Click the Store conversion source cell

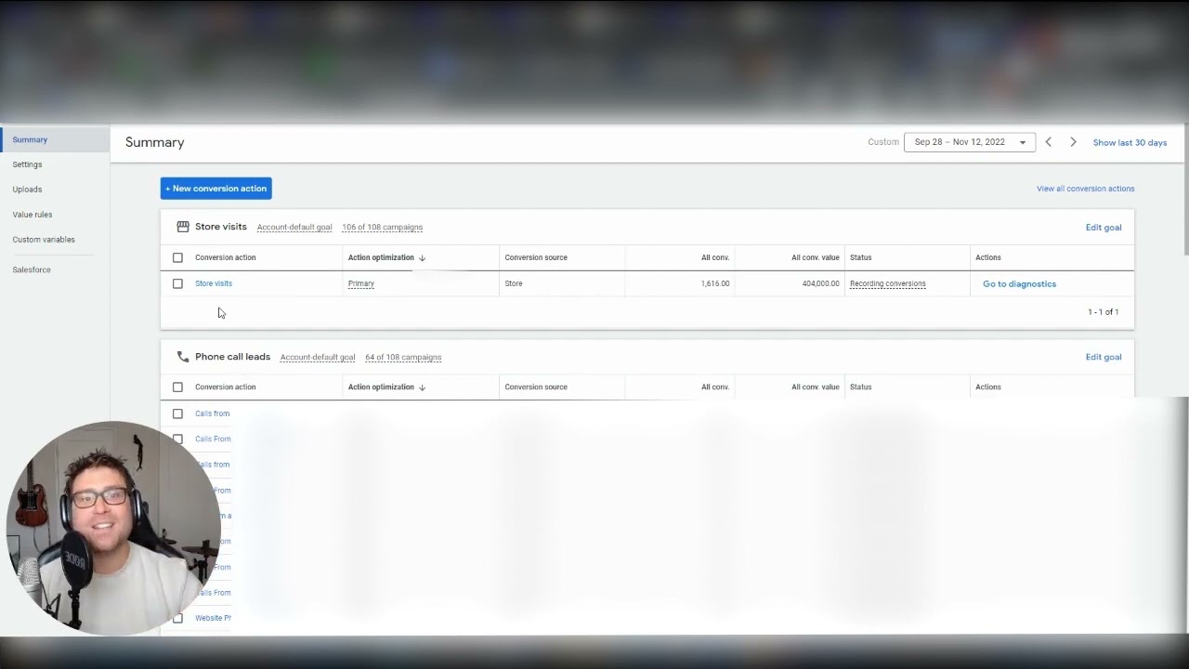[514, 283]
